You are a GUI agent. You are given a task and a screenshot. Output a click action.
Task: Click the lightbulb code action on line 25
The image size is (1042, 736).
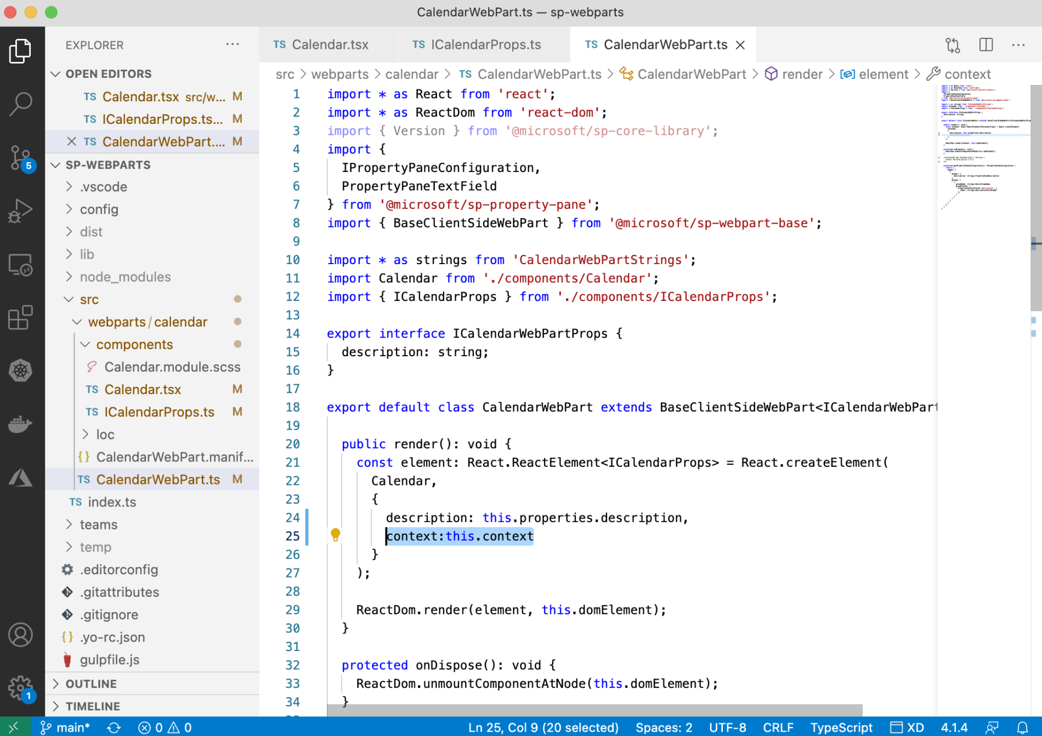pyautogui.click(x=336, y=535)
